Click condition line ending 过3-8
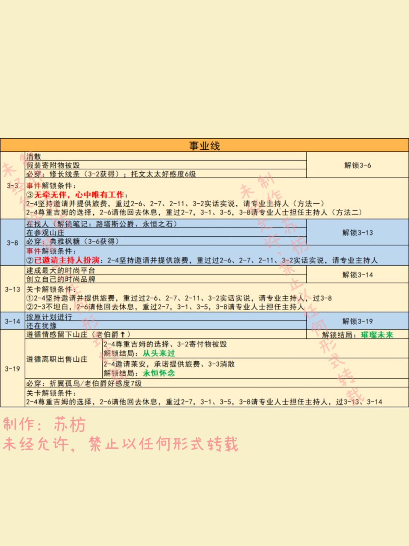Screen dimensions: 409x546 [x=179, y=298]
